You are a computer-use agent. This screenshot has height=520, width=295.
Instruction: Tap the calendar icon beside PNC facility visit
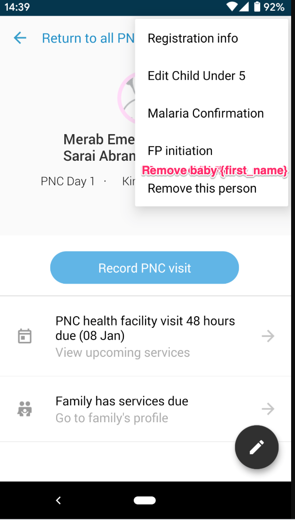click(x=24, y=336)
